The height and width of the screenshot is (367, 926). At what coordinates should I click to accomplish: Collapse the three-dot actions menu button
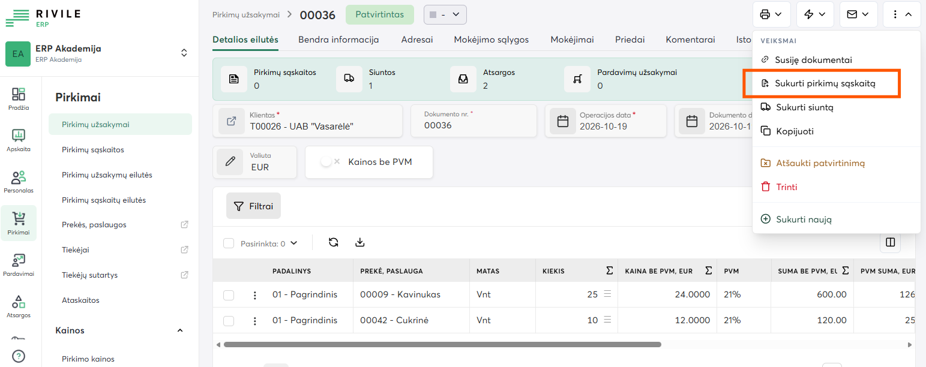tap(902, 14)
